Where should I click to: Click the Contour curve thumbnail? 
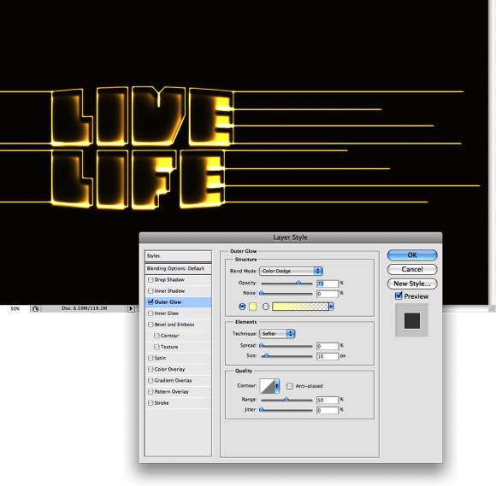tap(268, 386)
